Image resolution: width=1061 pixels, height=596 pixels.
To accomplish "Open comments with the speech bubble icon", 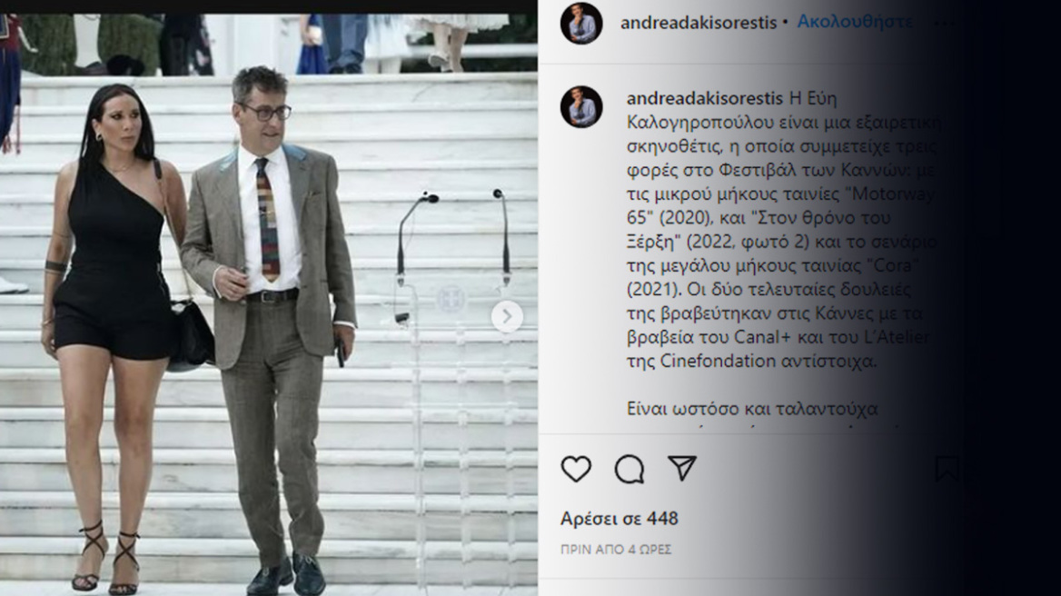I will (x=630, y=469).
